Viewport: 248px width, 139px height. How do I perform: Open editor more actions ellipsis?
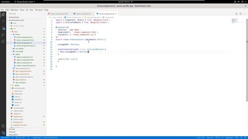[245, 14]
